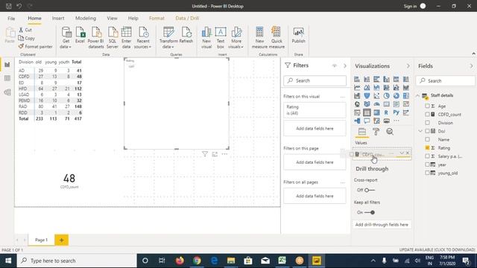Select the Pie chart visualization
Viewport: 477px width, 268px height.
tap(386, 96)
